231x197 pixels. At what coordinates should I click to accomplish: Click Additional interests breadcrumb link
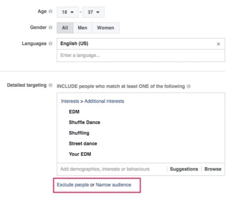click(x=104, y=101)
